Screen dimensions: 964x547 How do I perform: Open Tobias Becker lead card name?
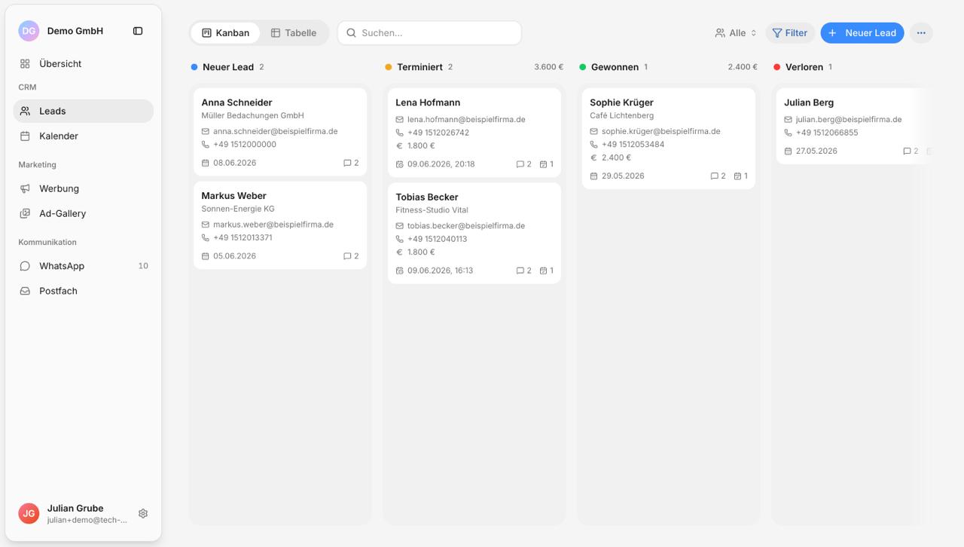[427, 197]
